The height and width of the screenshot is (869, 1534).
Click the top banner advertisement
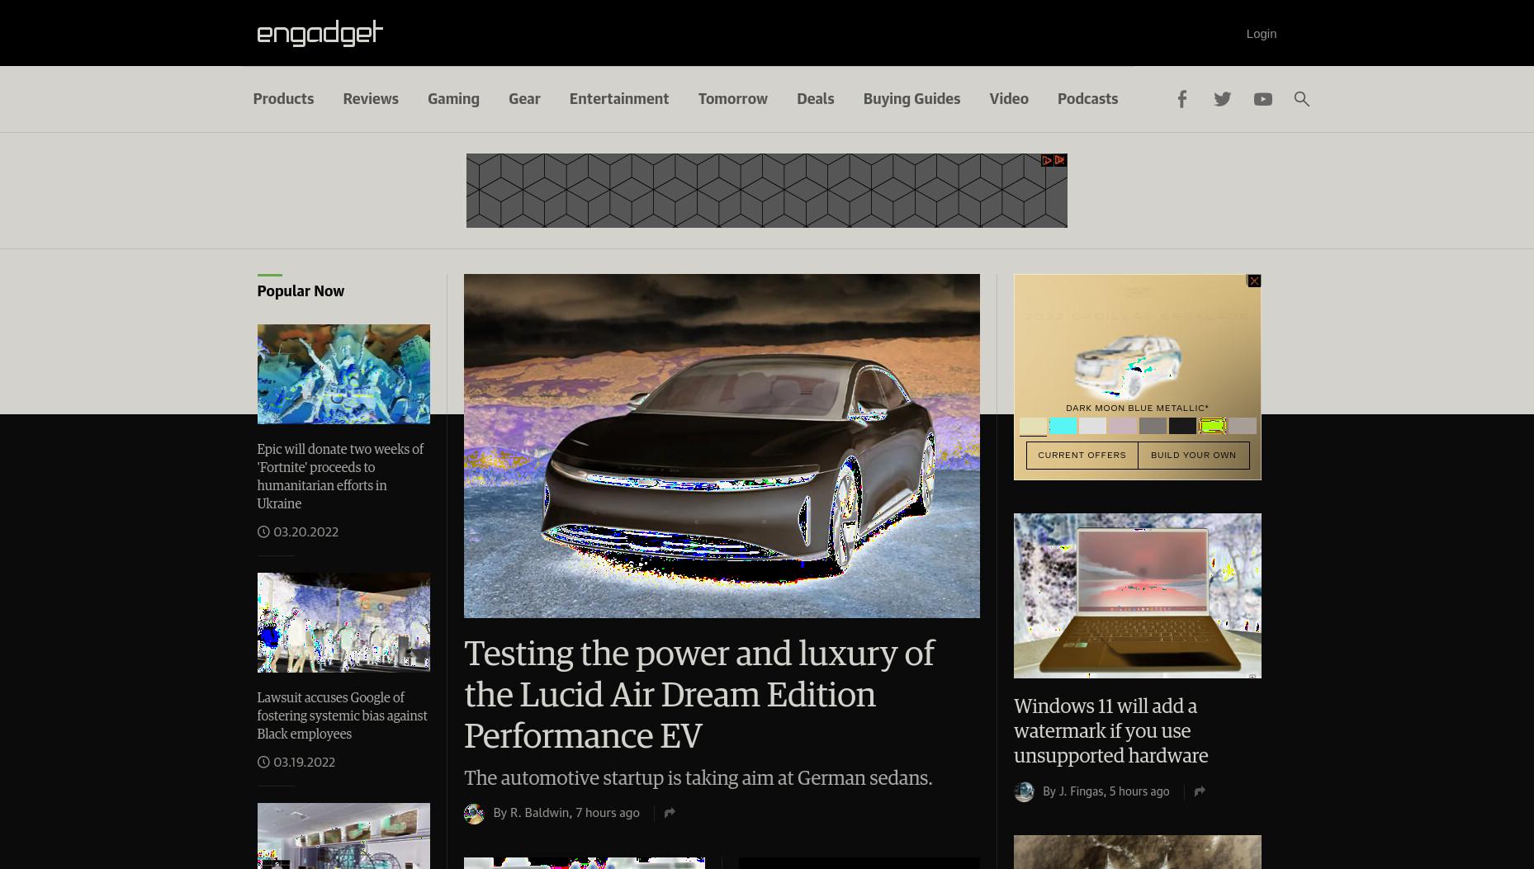(766, 191)
